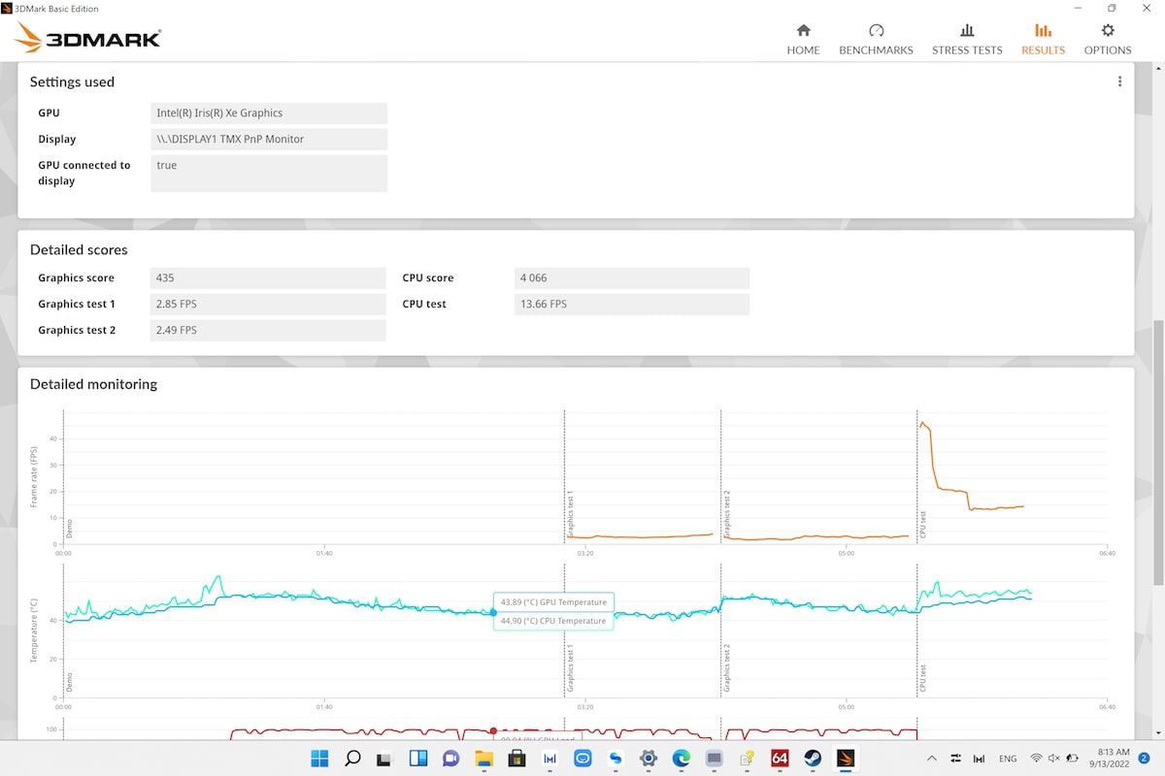The width and height of the screenshot is (1165, 776).
Task: Click the Detailed monitoring heading
Action: [93, 384]
